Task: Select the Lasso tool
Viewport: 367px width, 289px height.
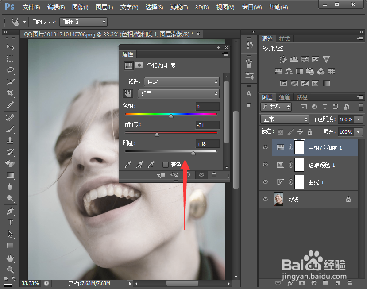Action: click(x=10, y=70)
